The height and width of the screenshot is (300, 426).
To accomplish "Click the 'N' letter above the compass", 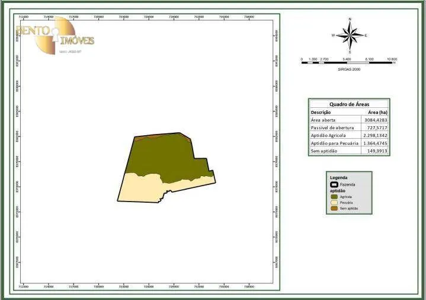I will coord(350,19).
